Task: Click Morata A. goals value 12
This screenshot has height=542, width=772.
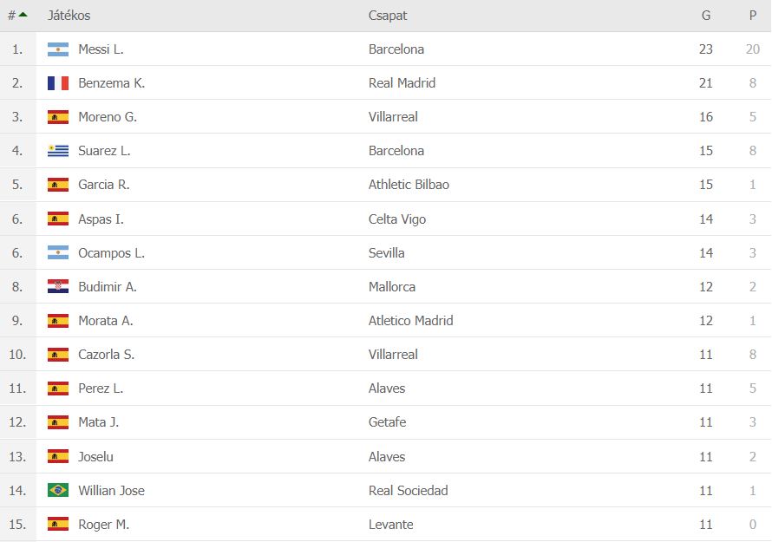Action: [x=705, y=321]
